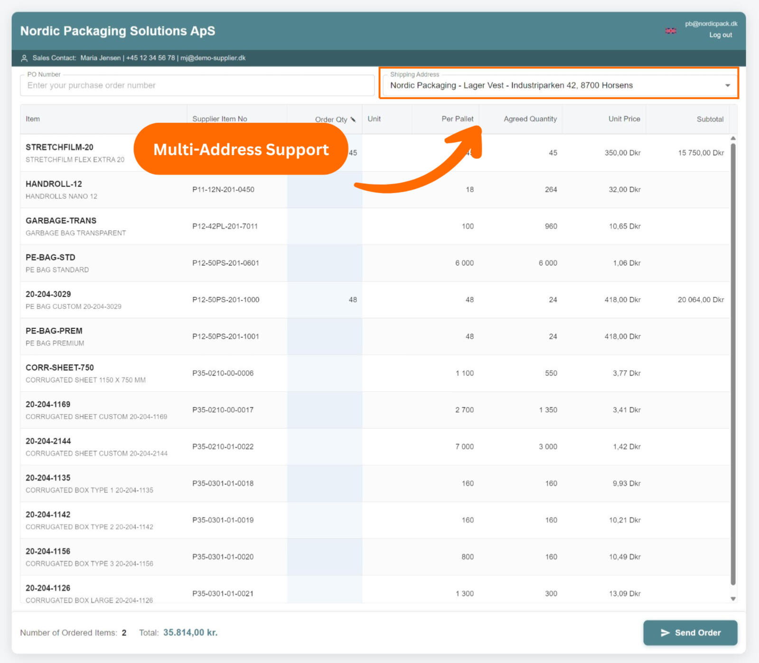Click the Item column header
This screenshot has width=759, height=663.
(33, 119)
